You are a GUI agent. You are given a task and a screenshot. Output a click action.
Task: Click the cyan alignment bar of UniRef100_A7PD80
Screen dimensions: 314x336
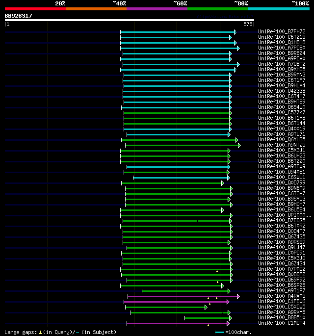click(179, 49)
